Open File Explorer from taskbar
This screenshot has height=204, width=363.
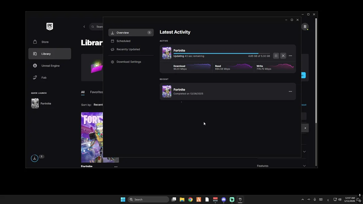pyautogui.click(x=182, y=199)
